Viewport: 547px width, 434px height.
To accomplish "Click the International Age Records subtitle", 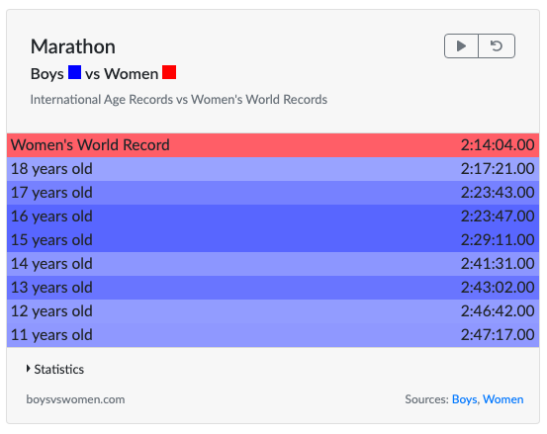I will pos(179,99).
